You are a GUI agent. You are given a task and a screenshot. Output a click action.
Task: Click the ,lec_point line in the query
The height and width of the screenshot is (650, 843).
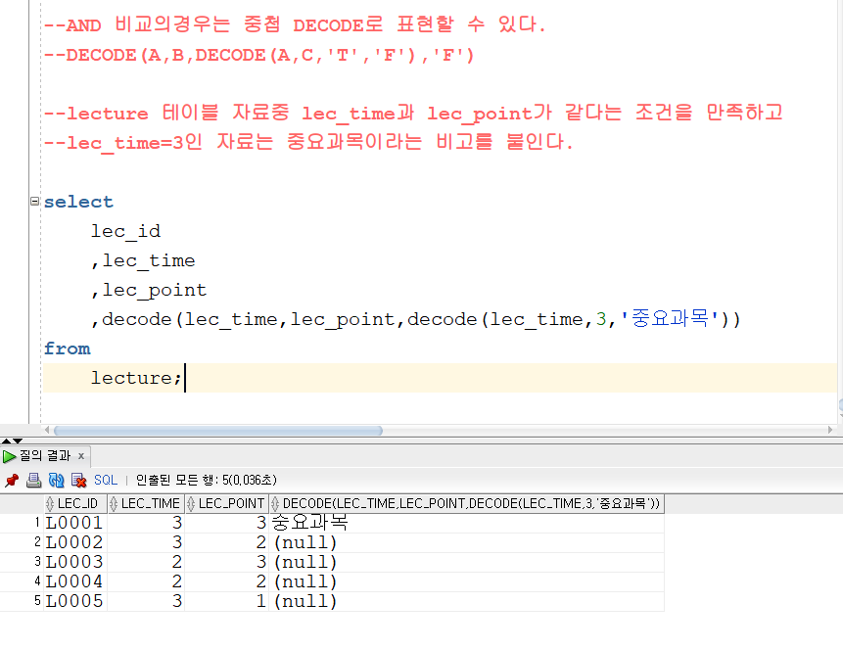tap(149, 291)
